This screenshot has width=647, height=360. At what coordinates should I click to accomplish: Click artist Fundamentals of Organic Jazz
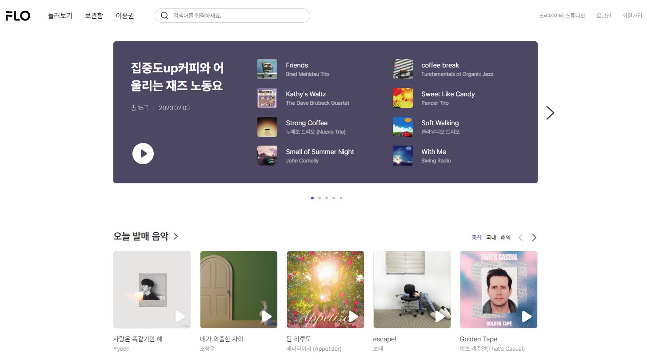coord(457,74)
